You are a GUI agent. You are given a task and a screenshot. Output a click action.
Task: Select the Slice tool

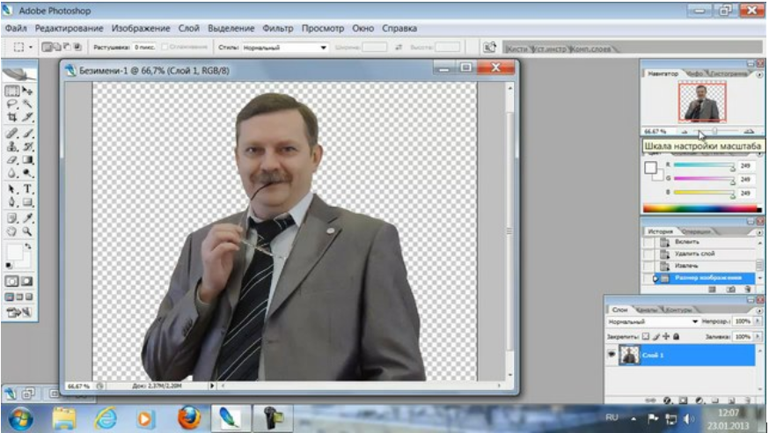coord(27,117)
